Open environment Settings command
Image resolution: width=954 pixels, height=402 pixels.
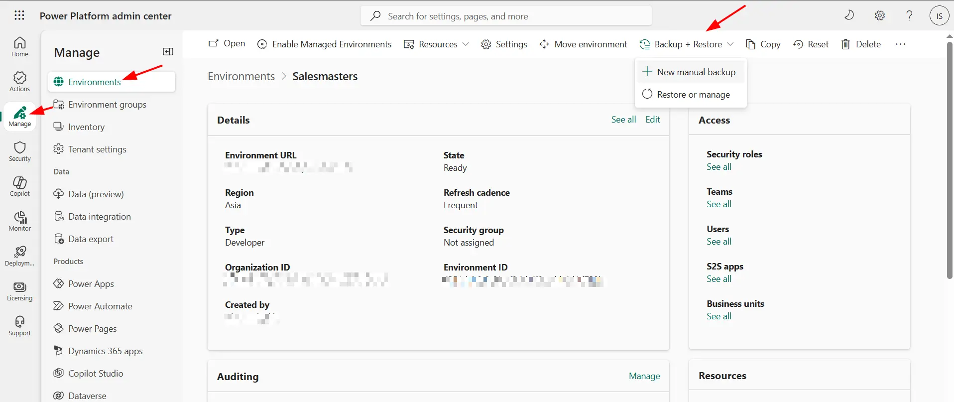[504, 44]
